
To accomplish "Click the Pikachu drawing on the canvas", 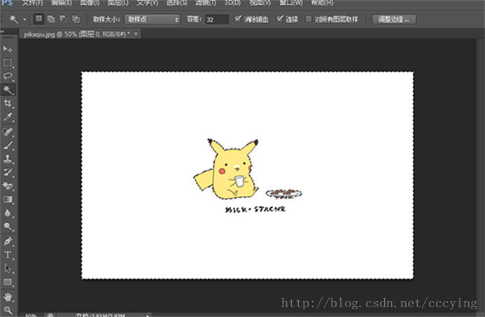I will 227,169.
